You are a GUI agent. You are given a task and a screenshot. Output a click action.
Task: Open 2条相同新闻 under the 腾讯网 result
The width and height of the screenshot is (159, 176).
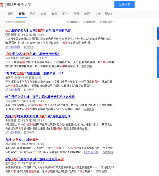coord(12,90)
